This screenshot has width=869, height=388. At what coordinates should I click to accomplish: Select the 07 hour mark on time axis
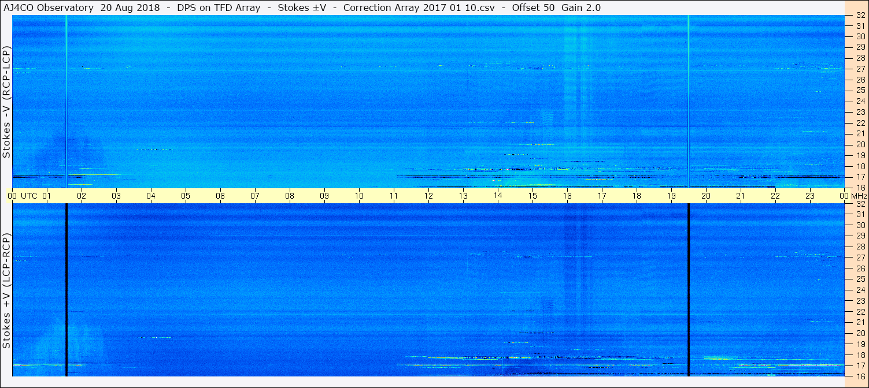(x=255, y=196)
